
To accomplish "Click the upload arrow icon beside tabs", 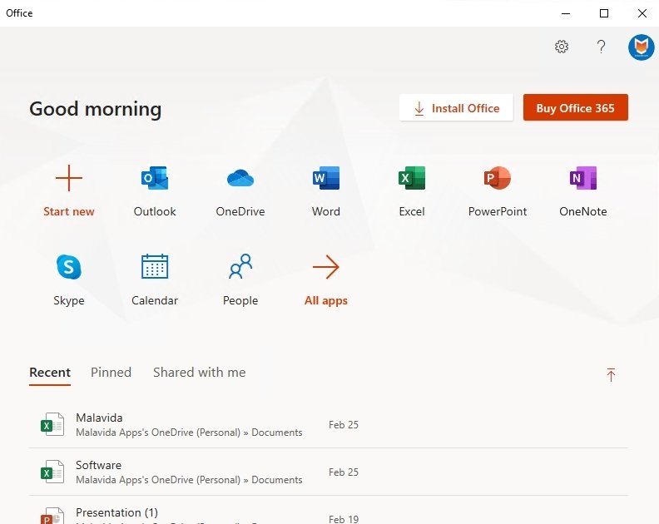I will 611,374.
